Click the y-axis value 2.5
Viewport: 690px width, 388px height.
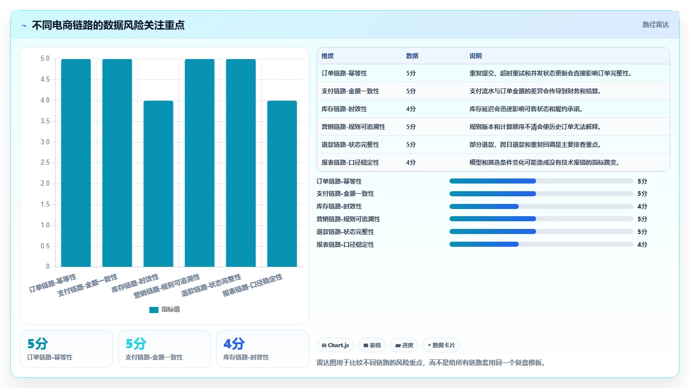coord(45,163)
